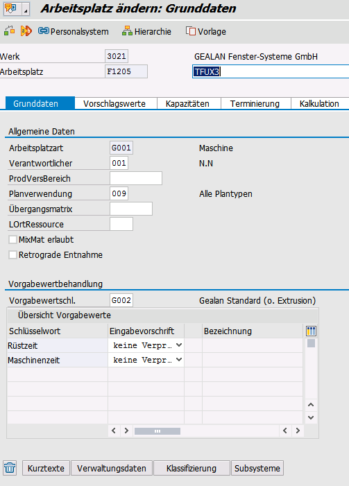Open the work center menu icon in title bar
The image size is (349, 486).
[x=10, y=8]
